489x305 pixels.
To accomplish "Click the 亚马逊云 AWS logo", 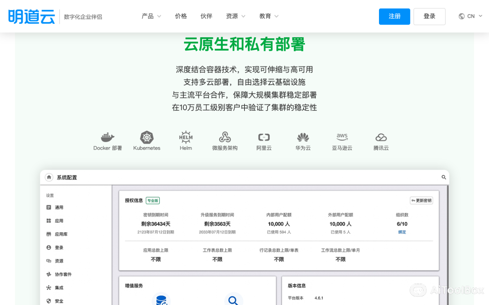I will point(342,137).
